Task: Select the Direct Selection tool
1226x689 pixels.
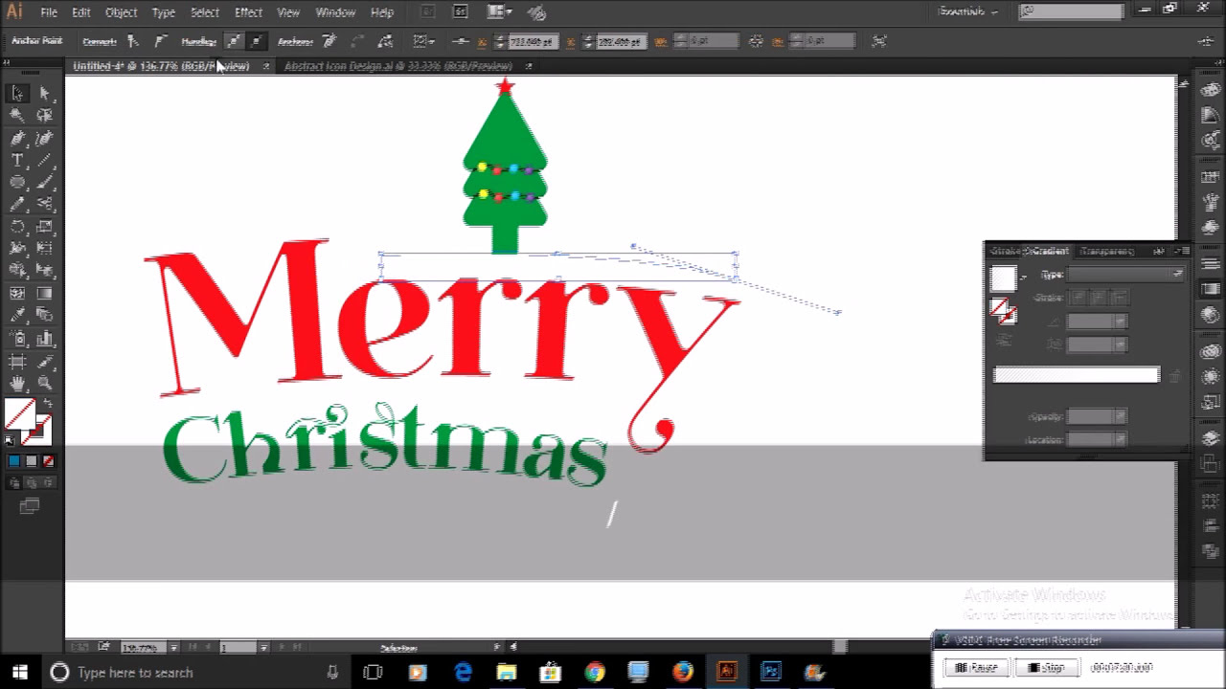Action: click(44, 93)
